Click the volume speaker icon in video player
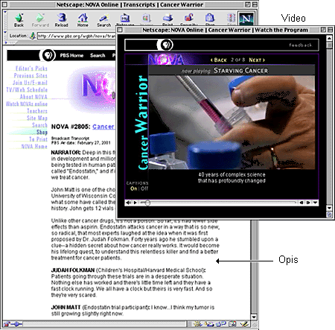This screenshot has width=335, height=330. [128, 203]
